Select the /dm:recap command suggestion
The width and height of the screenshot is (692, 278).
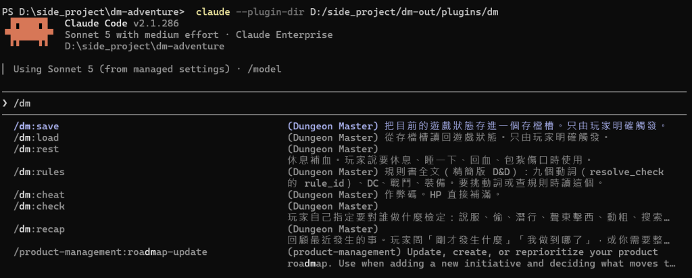[x=39, y=229]
